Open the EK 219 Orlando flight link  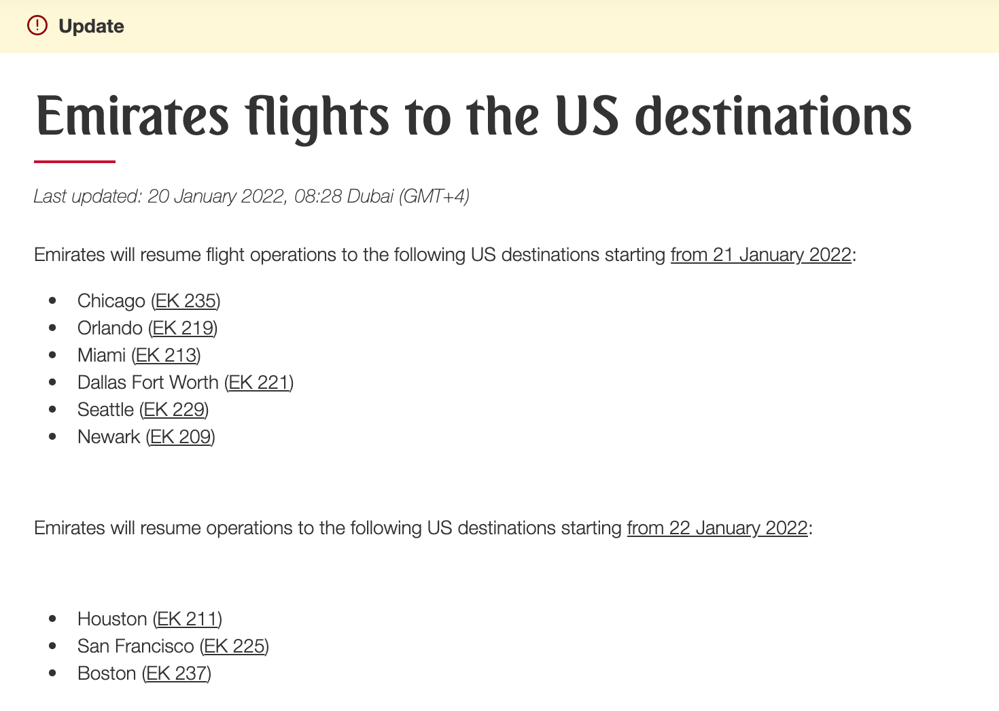(x=183, y=328)
